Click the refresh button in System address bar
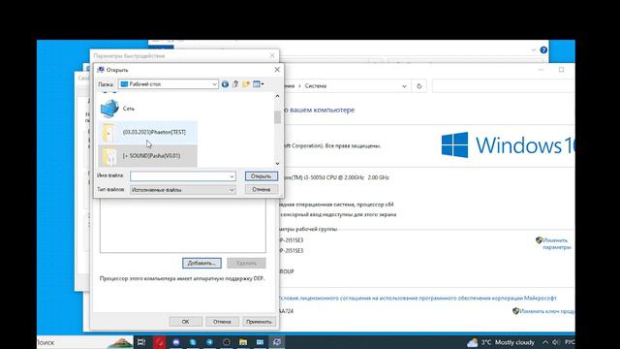This screenshot has height=349, width=620. click(x=419, y=86)
